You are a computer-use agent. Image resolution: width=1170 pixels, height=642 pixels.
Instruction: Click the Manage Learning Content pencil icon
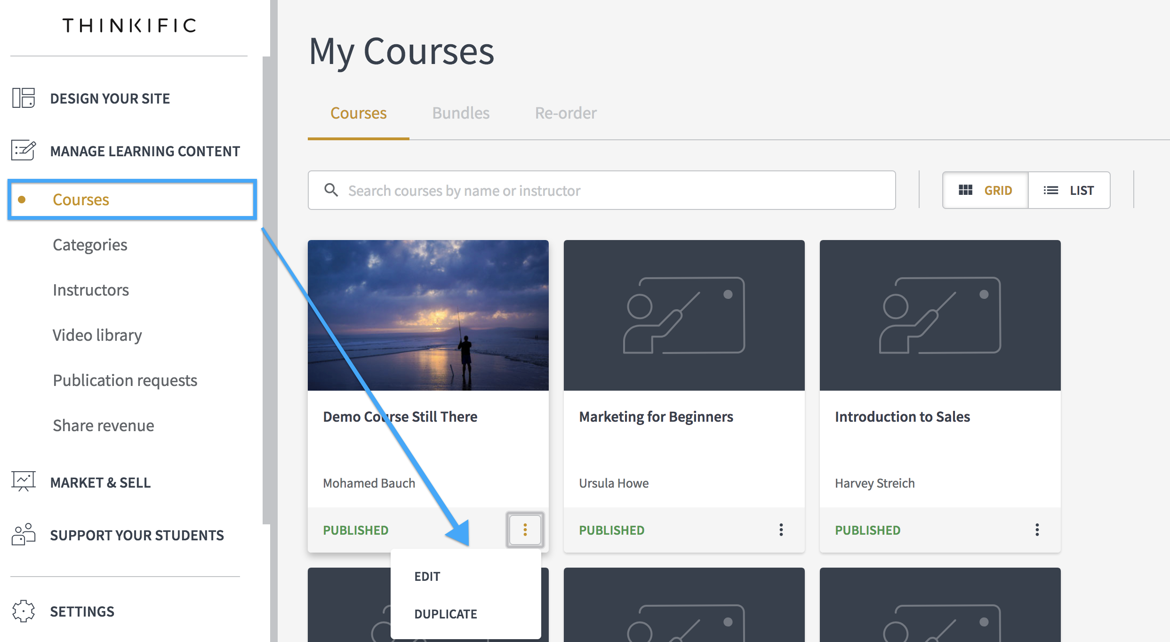point(24,151)
